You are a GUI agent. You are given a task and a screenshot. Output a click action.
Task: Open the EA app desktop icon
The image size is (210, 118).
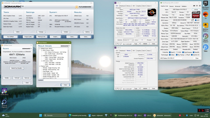click(x=206, y=15)
